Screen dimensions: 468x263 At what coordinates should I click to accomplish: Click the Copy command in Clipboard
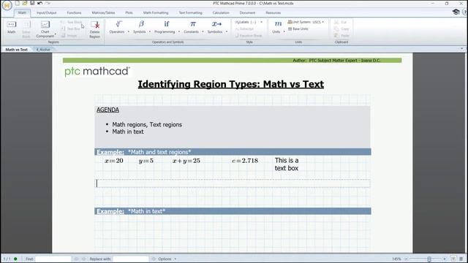[341, 29]
